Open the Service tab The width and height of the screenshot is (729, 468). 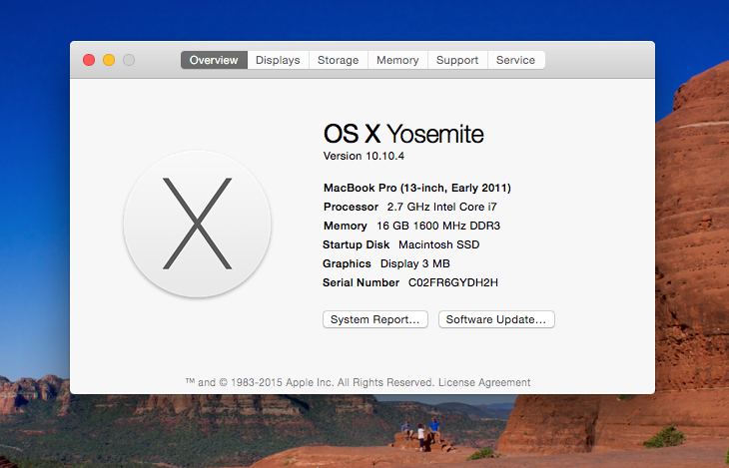click(516, 60)
